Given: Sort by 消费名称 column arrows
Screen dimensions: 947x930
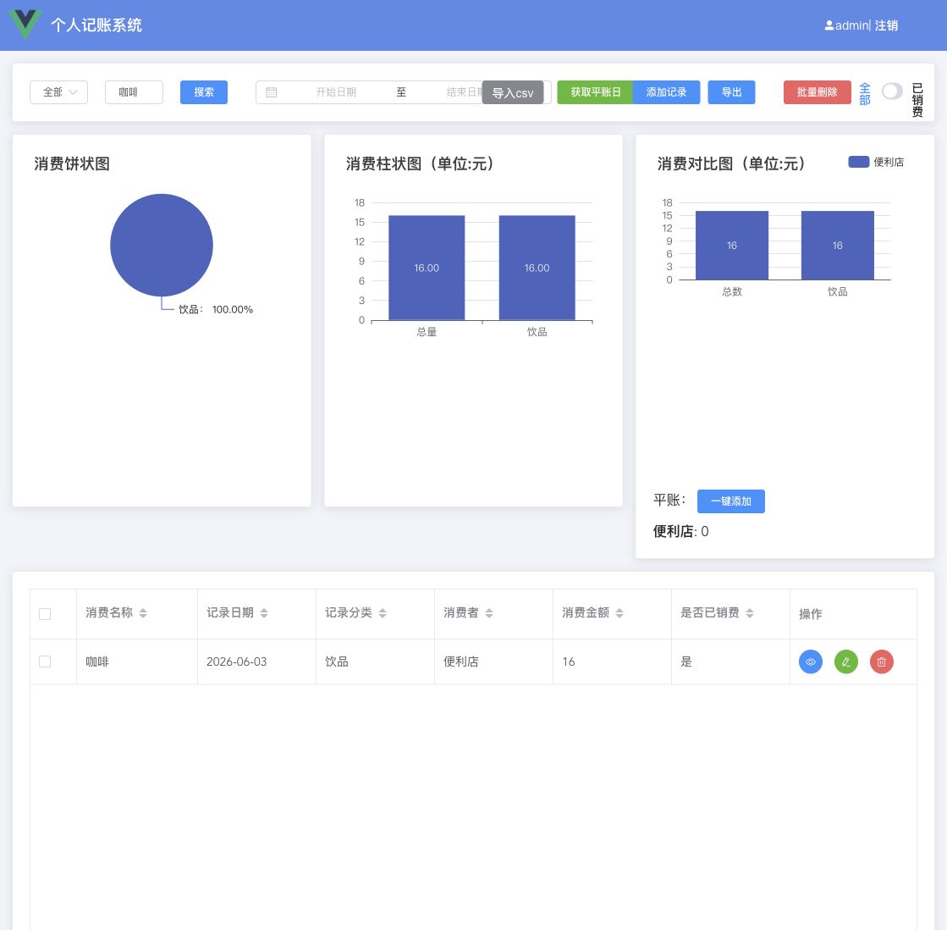Looking at the screenshot, I should coord(143,612).
